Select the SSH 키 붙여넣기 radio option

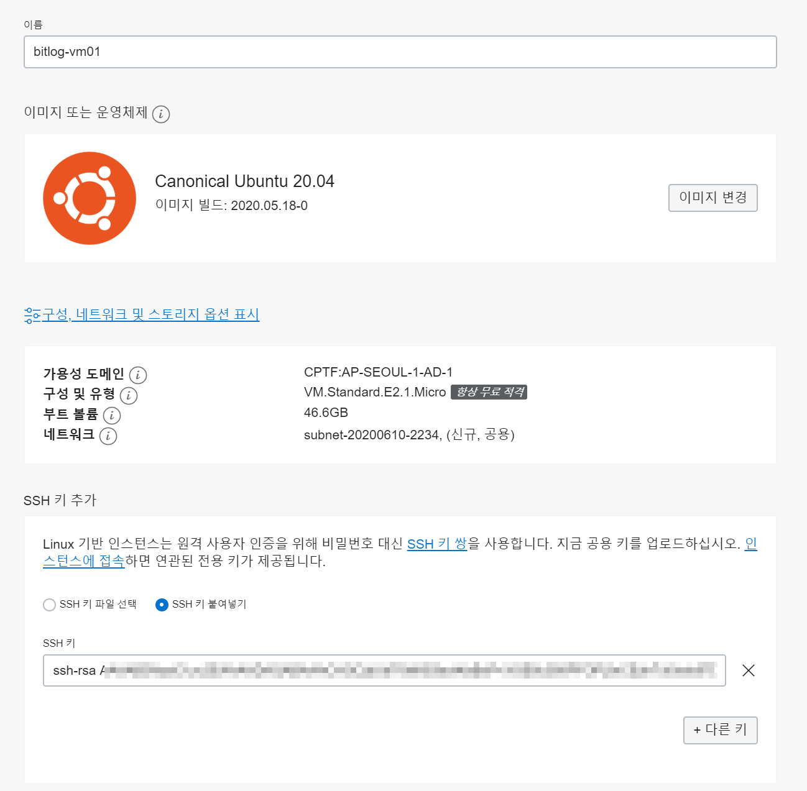pos(162,605)
